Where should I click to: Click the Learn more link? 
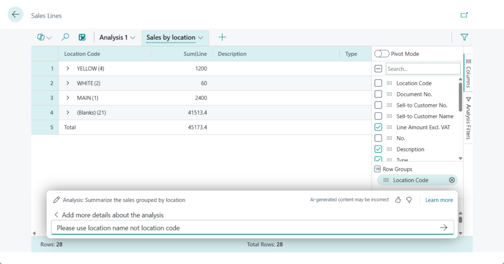click(439, 200)
